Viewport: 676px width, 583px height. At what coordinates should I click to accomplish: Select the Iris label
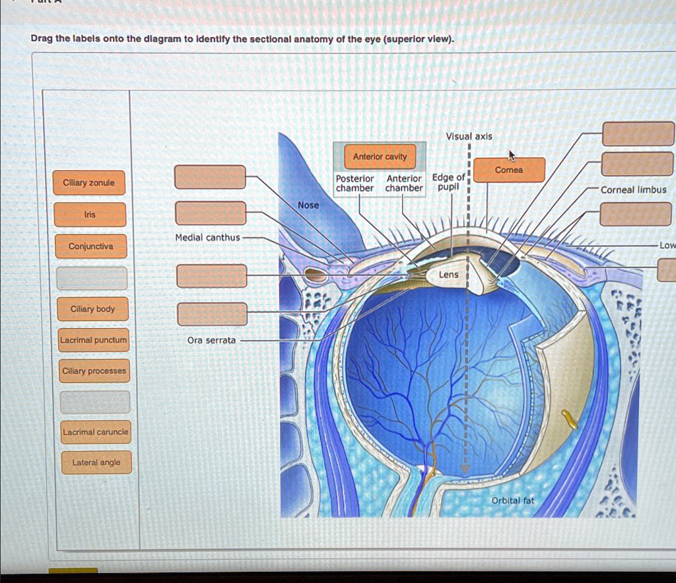tap(89, 214)
